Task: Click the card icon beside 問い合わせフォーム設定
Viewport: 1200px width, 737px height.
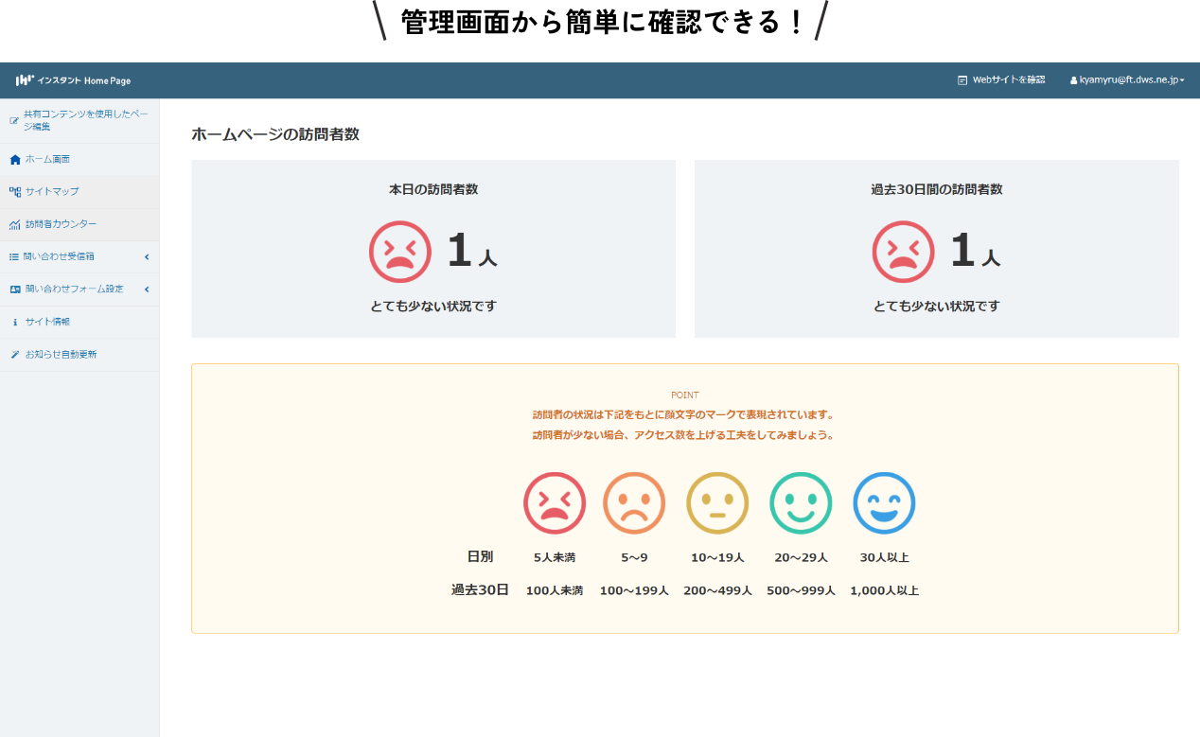Action: coord(14,289)
